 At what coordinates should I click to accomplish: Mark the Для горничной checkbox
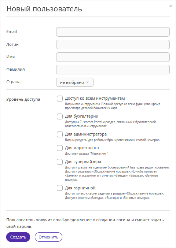tap(60, 188)
